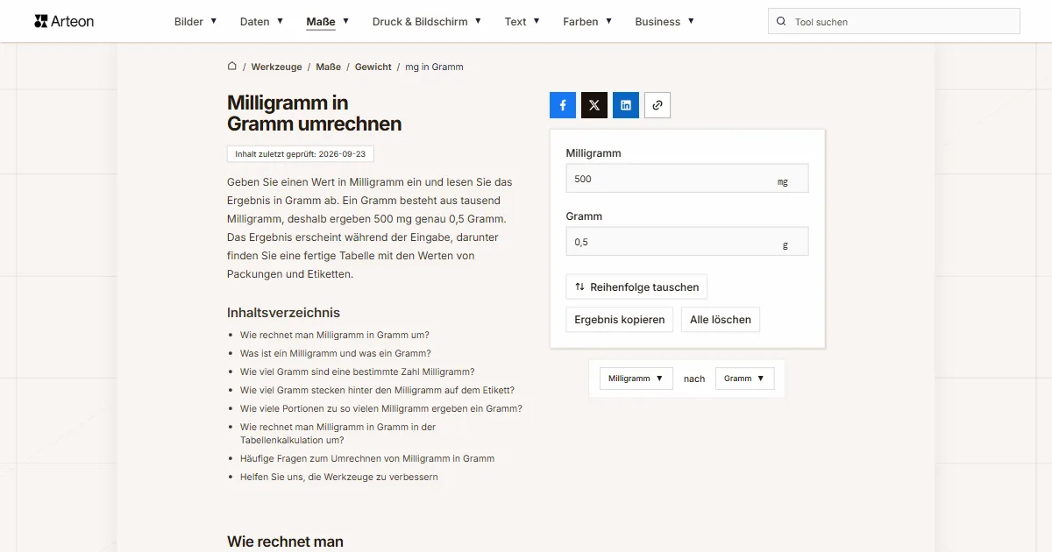Focus the Tool suchen search field
The height and width of the screenshot is (552, 1052).
[894, 21]
